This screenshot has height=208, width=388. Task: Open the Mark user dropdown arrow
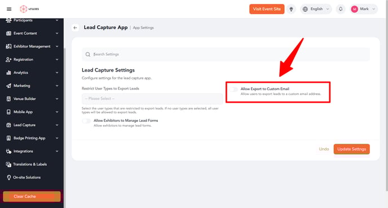click(x=374, y=9)
